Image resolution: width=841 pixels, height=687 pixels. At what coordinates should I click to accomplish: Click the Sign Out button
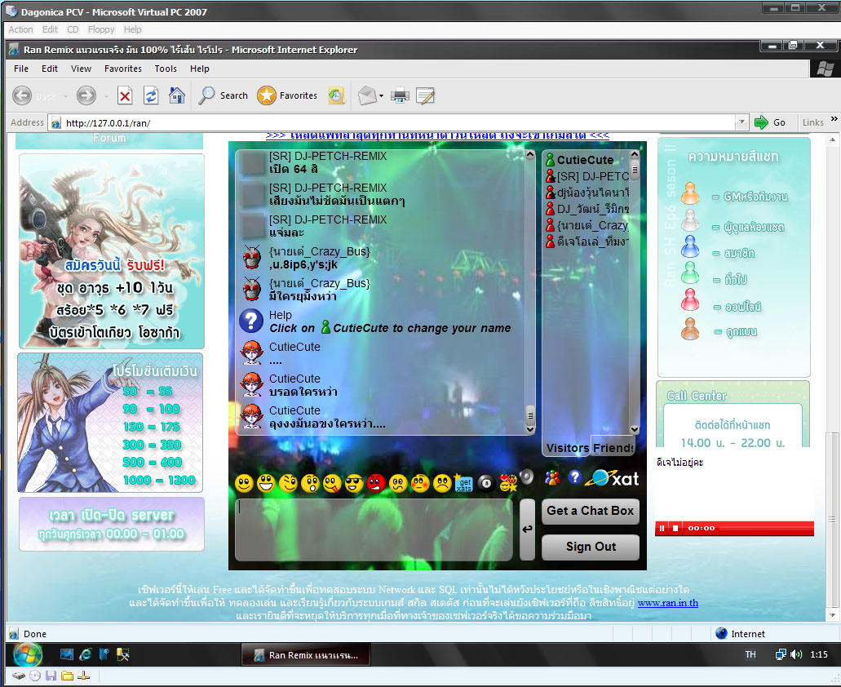click(591, 547)
